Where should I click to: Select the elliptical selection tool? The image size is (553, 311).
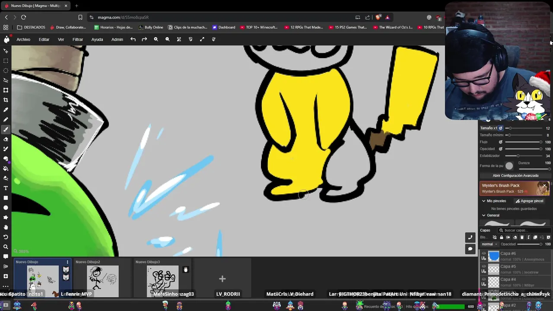(x=6, y=70)
